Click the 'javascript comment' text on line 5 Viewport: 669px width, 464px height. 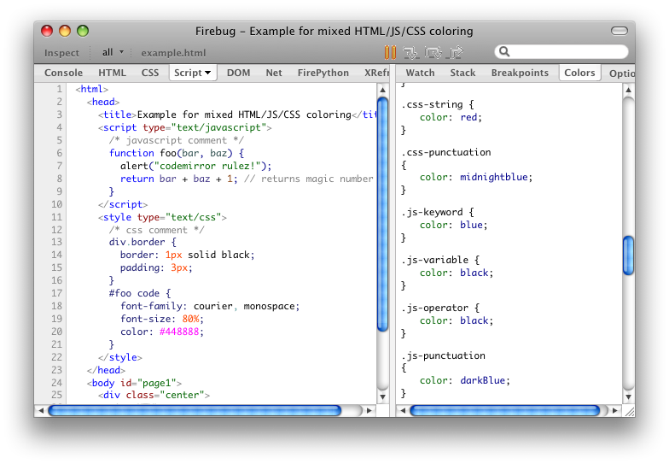(176, 140)
